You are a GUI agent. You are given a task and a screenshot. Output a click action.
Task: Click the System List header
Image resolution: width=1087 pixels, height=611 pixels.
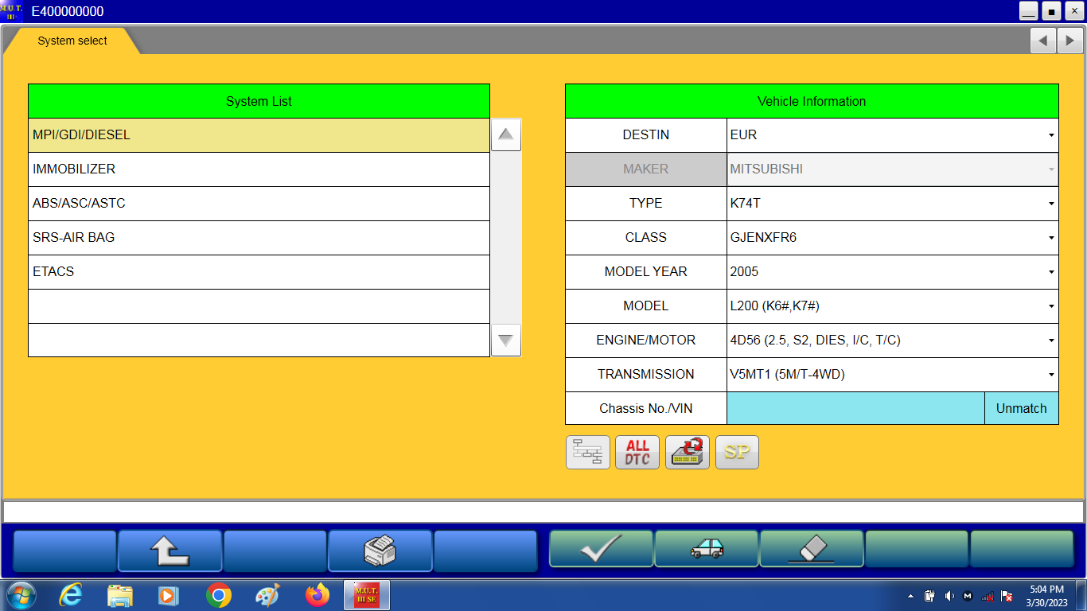tap(259, 101)
